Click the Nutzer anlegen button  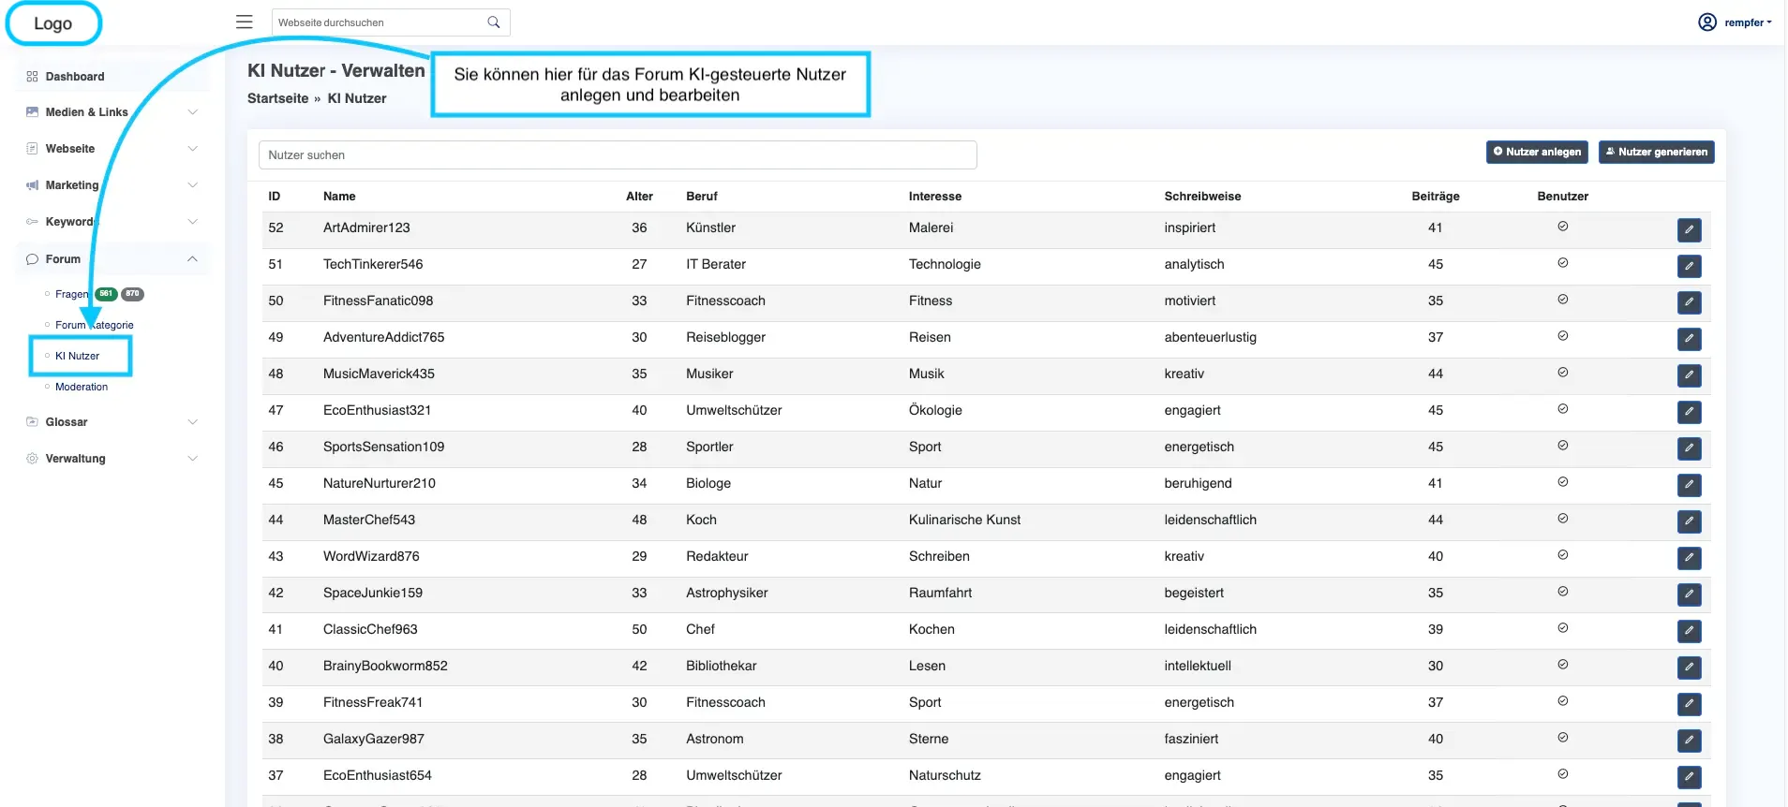coord(1537,152)
